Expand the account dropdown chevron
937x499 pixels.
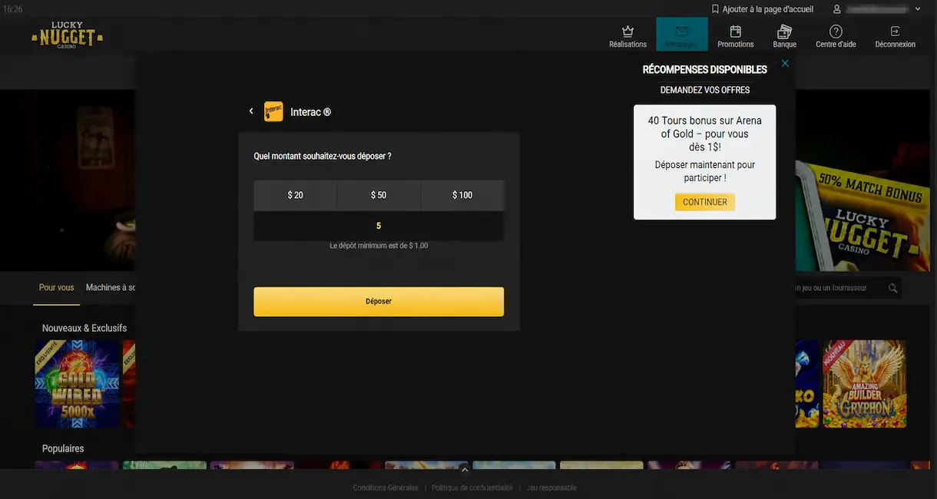pos(918,9)
